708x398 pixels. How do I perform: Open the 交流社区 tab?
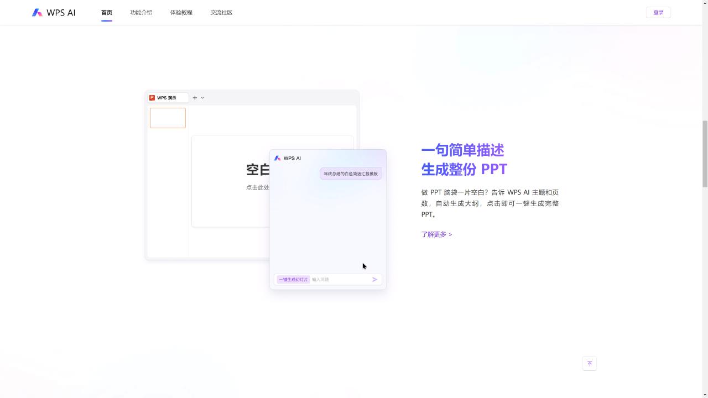click(x=221, y=12)
